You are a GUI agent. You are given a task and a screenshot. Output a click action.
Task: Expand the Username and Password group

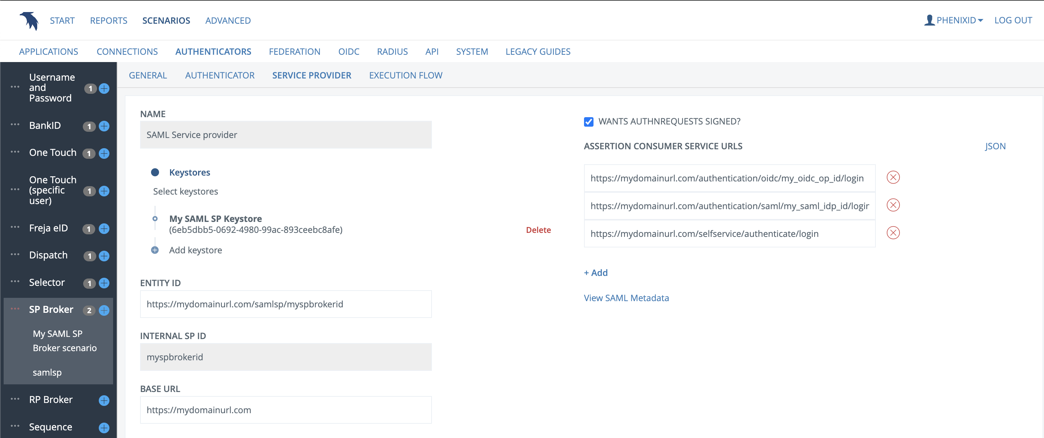click(52, 88)
